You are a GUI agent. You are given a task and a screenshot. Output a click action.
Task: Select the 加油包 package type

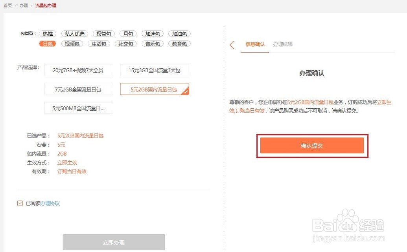[x=179, y=33]
